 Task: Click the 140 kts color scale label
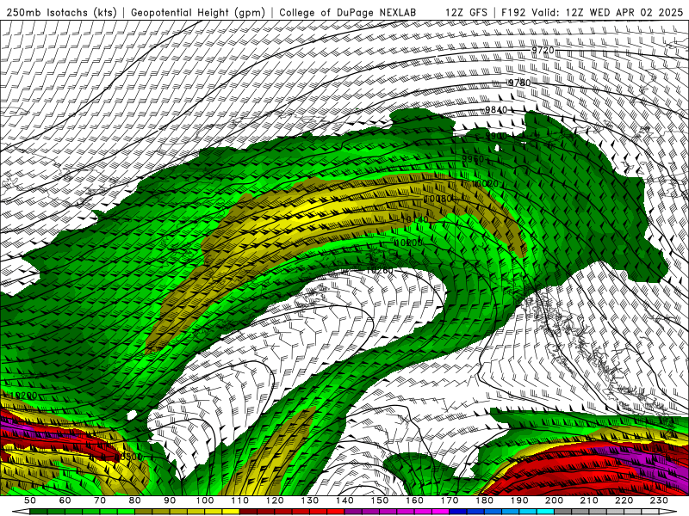pos(344,501)
